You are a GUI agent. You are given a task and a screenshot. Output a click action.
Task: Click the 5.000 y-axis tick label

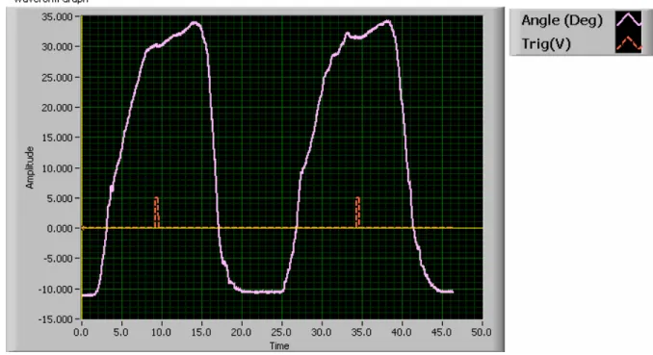(60, 198)
